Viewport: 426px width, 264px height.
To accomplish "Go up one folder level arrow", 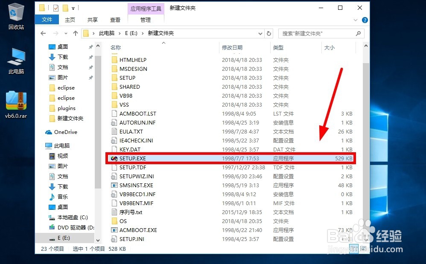I will [x=76, y=33].
